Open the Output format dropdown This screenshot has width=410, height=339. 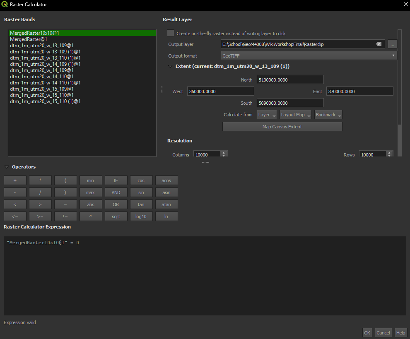(309, 56)
